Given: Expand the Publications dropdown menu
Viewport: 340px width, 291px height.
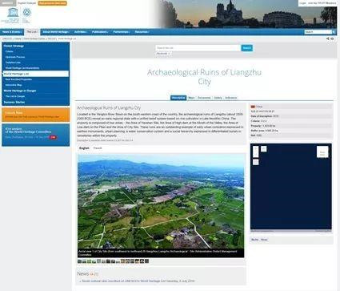Looking at the screenshot, I should pos(100,32).
